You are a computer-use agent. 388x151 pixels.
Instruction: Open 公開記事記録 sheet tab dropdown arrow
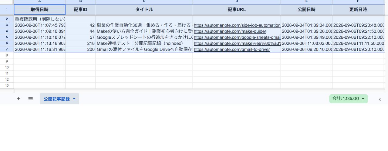coord(74,99)
